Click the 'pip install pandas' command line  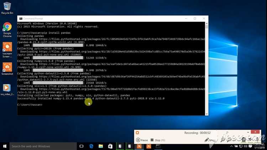point(44,33)
